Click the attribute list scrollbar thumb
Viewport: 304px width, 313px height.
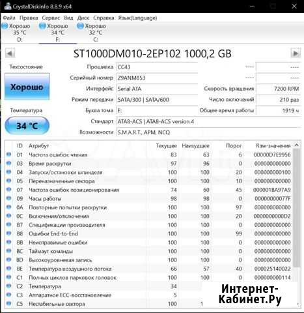tap(296, 207)
